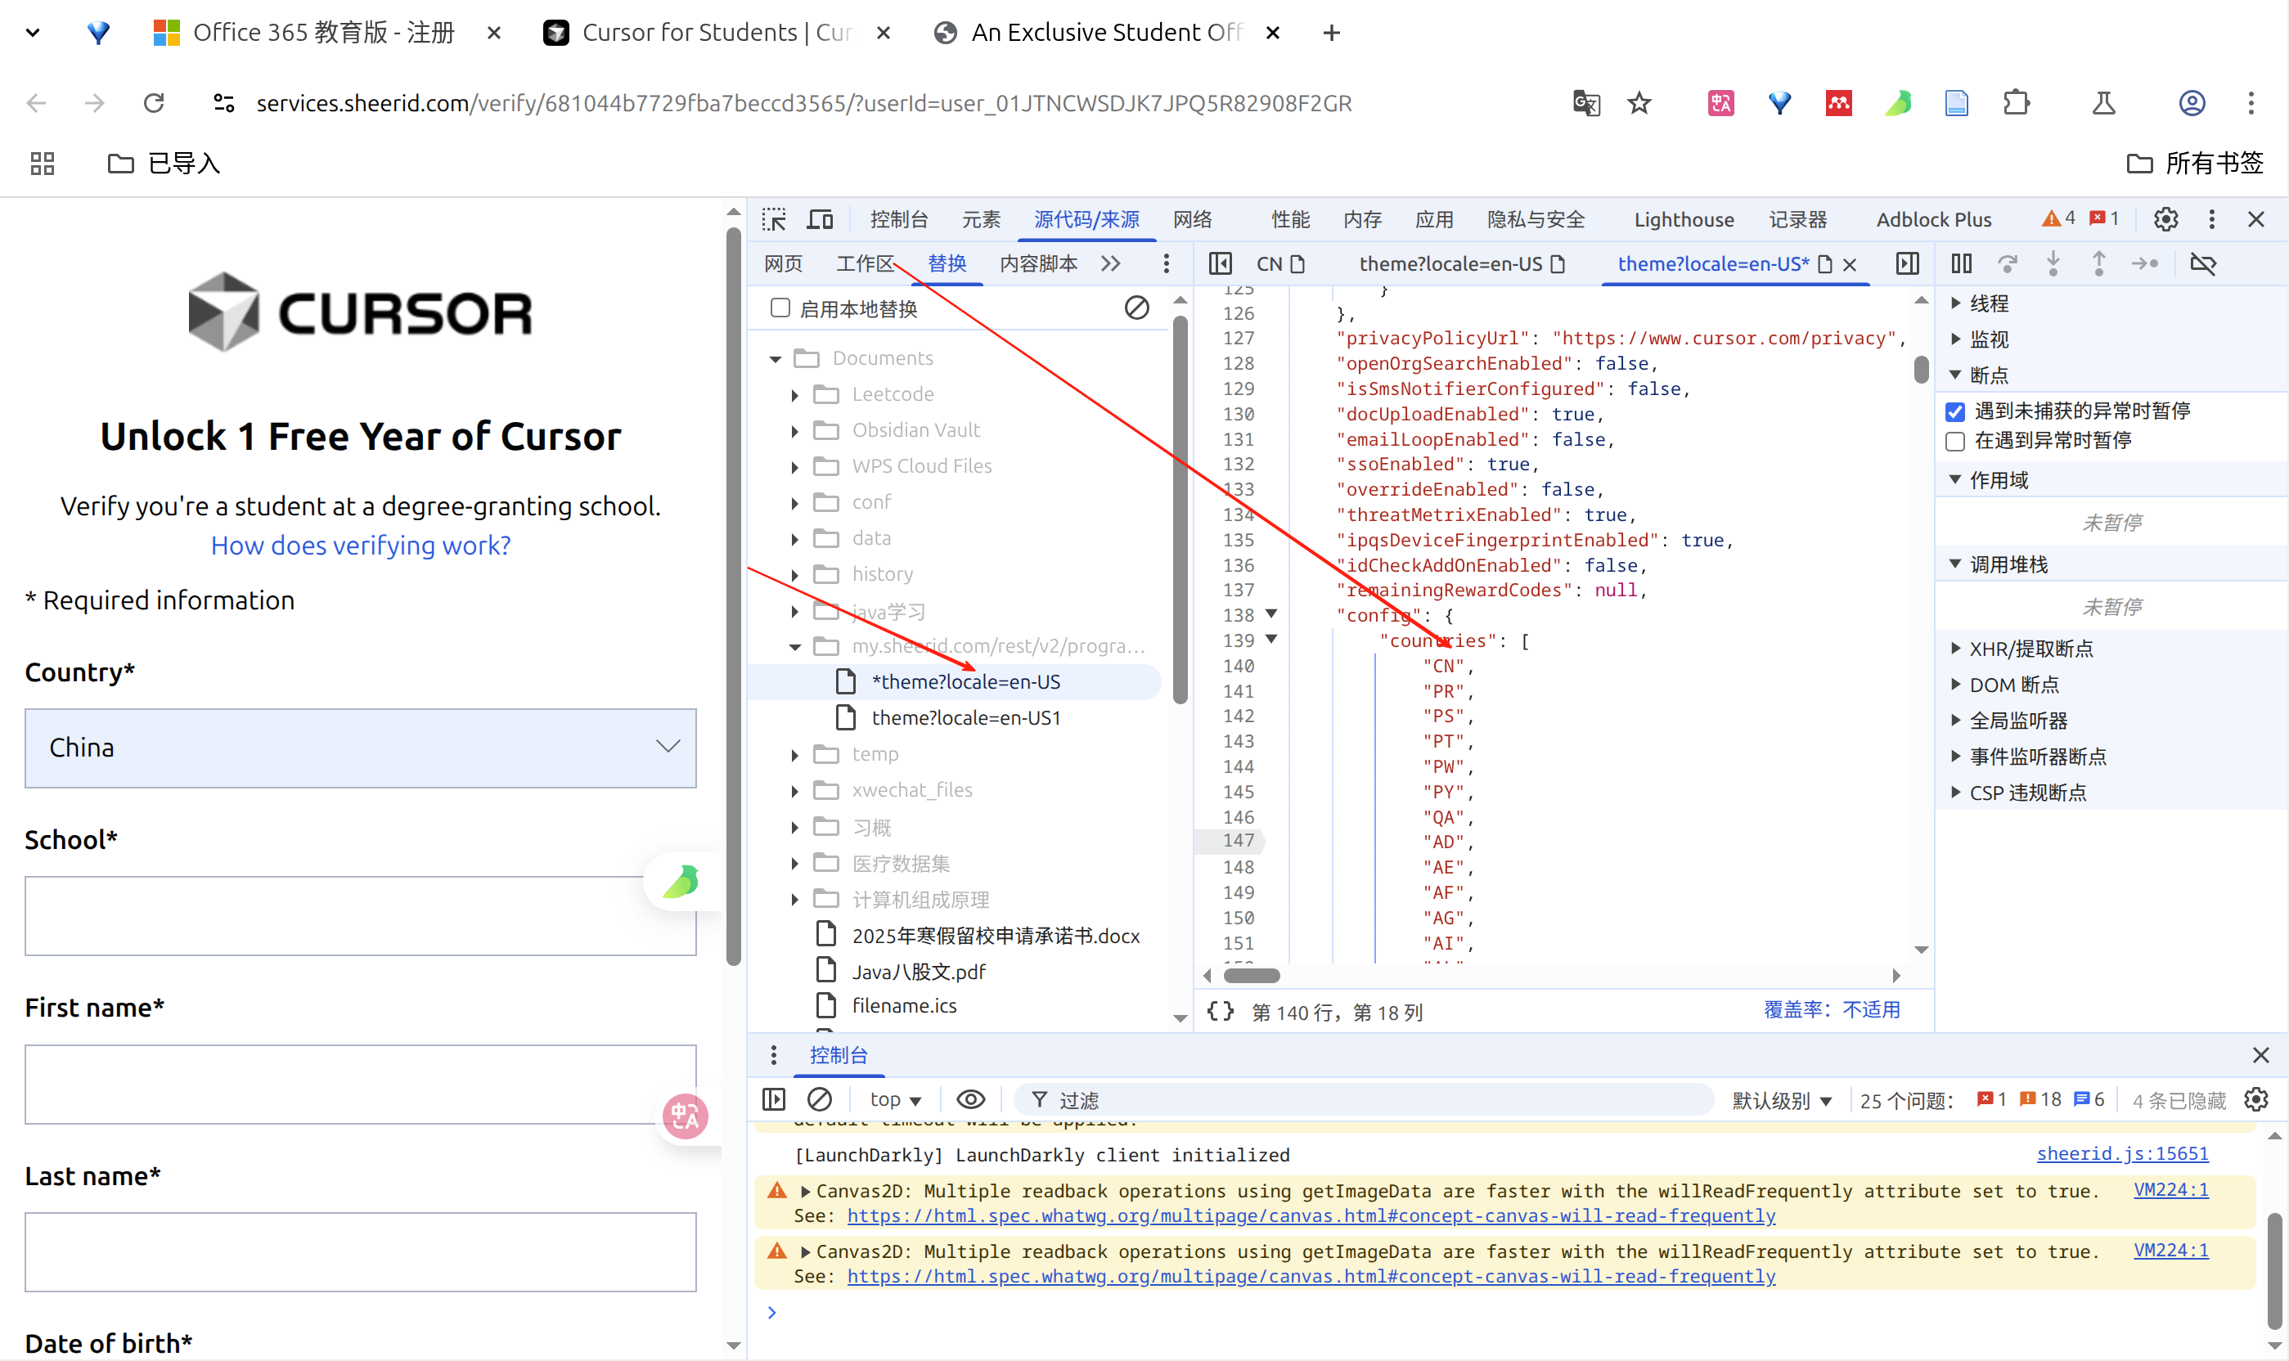Open console settings gear icon
This screenshot has height=1361, width=2289.
(2256, 1098)
